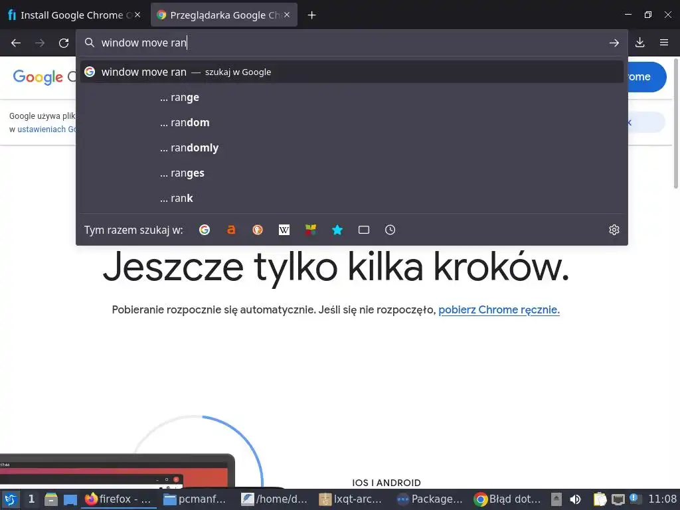Open a new tab with plus button
The height and width of the screenshot is (510, 680).
pos(312,15)
